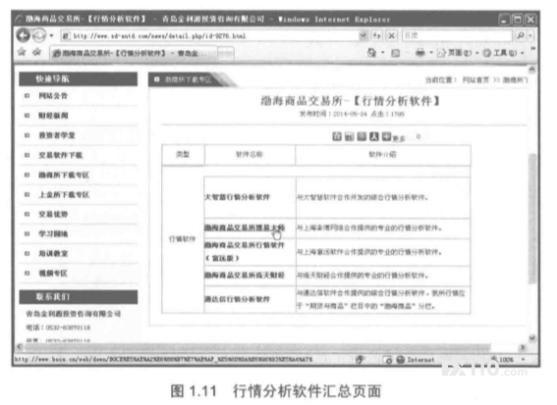Click the scroll up arrow of page
557x405 pixels.
pyautogui.click(x=531, y=70)
